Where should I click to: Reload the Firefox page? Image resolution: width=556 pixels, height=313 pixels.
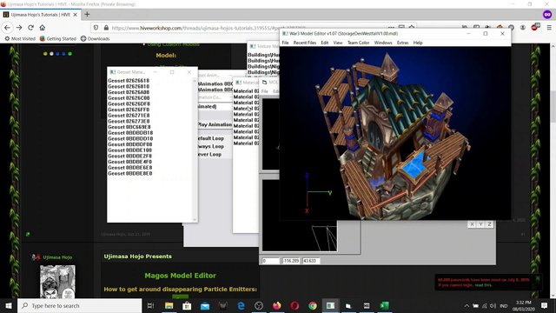pyautogui.click(x=31, y=28)
